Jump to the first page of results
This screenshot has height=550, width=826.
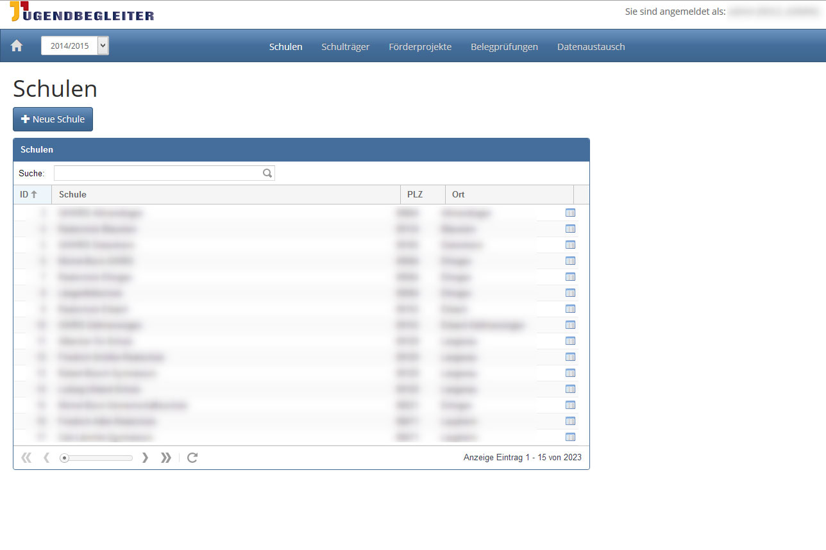[26, 458]
